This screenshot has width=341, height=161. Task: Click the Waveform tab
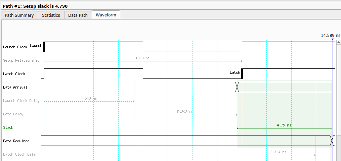[x=106, y=15]
